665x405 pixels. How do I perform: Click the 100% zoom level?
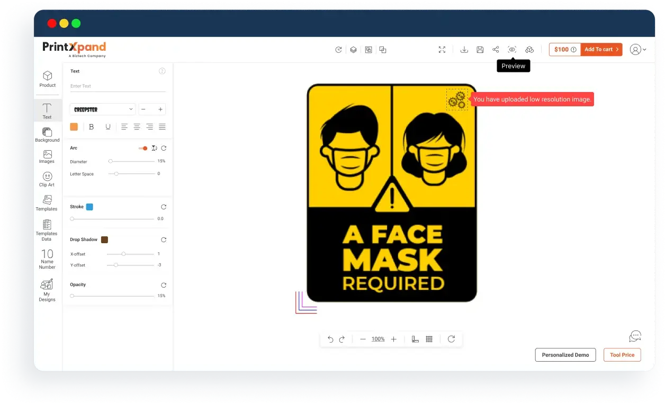(x=378, y=339)
